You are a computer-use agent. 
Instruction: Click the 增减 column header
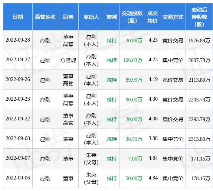point(112,17)
